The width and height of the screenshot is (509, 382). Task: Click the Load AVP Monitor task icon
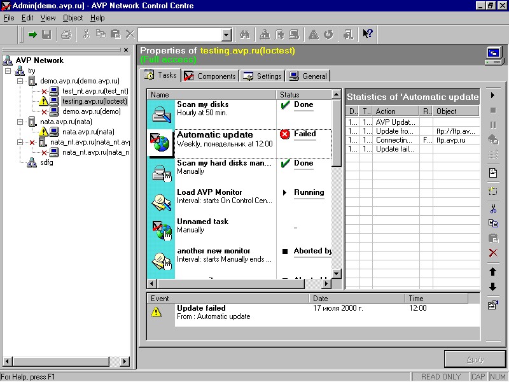pyautogui.click(x=162, y=202)
